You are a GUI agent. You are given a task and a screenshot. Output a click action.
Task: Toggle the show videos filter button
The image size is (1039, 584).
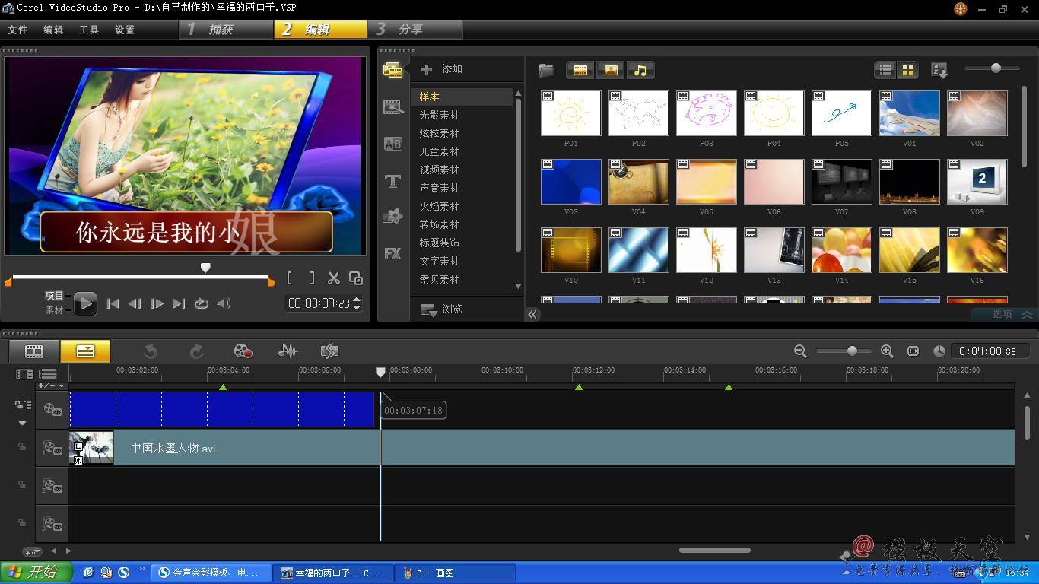(580, 70)
